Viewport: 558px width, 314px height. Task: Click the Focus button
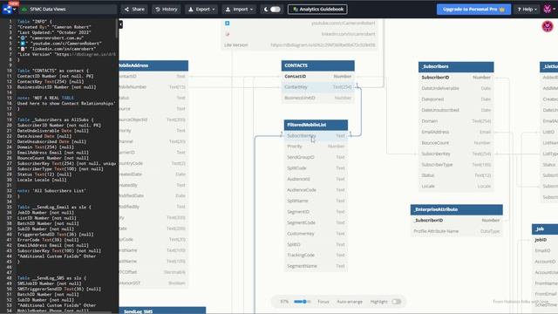[x=323, y=302]
